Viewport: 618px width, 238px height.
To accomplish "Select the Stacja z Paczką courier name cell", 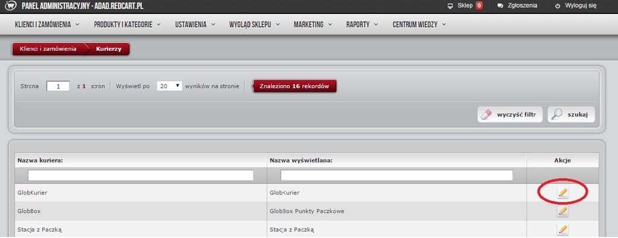I will [x=141, y=230].
